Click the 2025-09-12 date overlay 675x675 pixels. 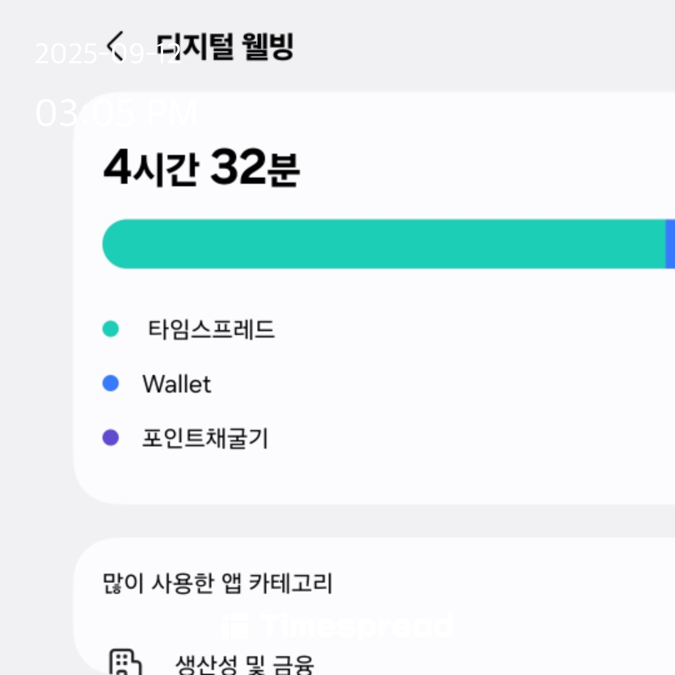(x=107, y=54)
